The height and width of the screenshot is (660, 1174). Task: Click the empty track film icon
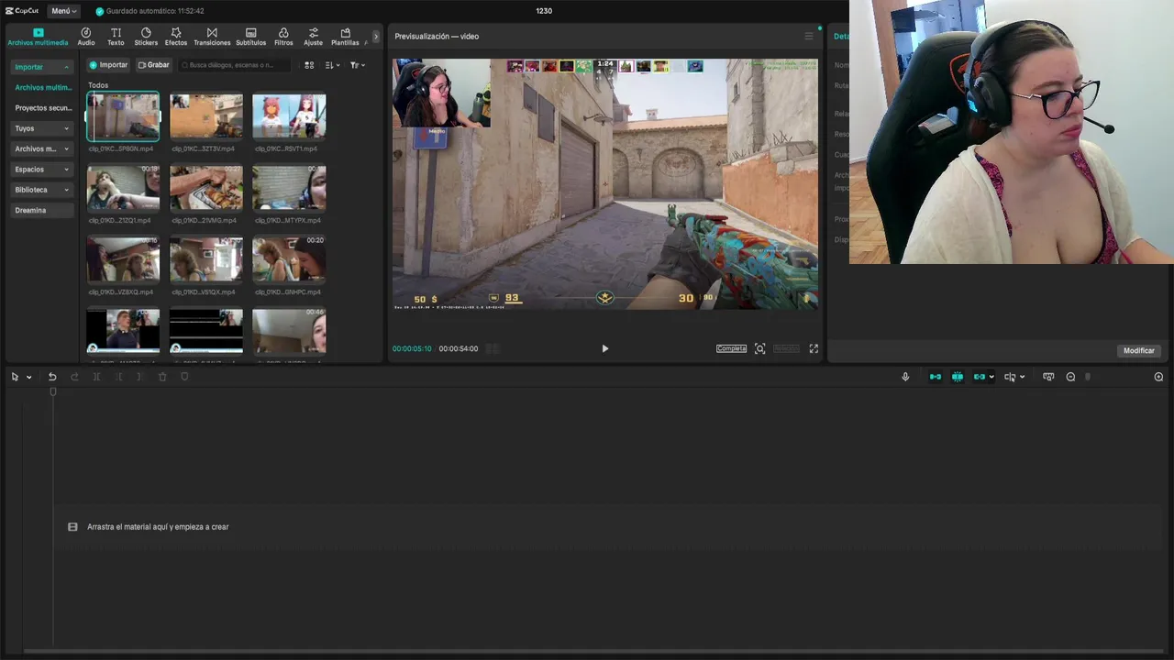tap(72, 527)
